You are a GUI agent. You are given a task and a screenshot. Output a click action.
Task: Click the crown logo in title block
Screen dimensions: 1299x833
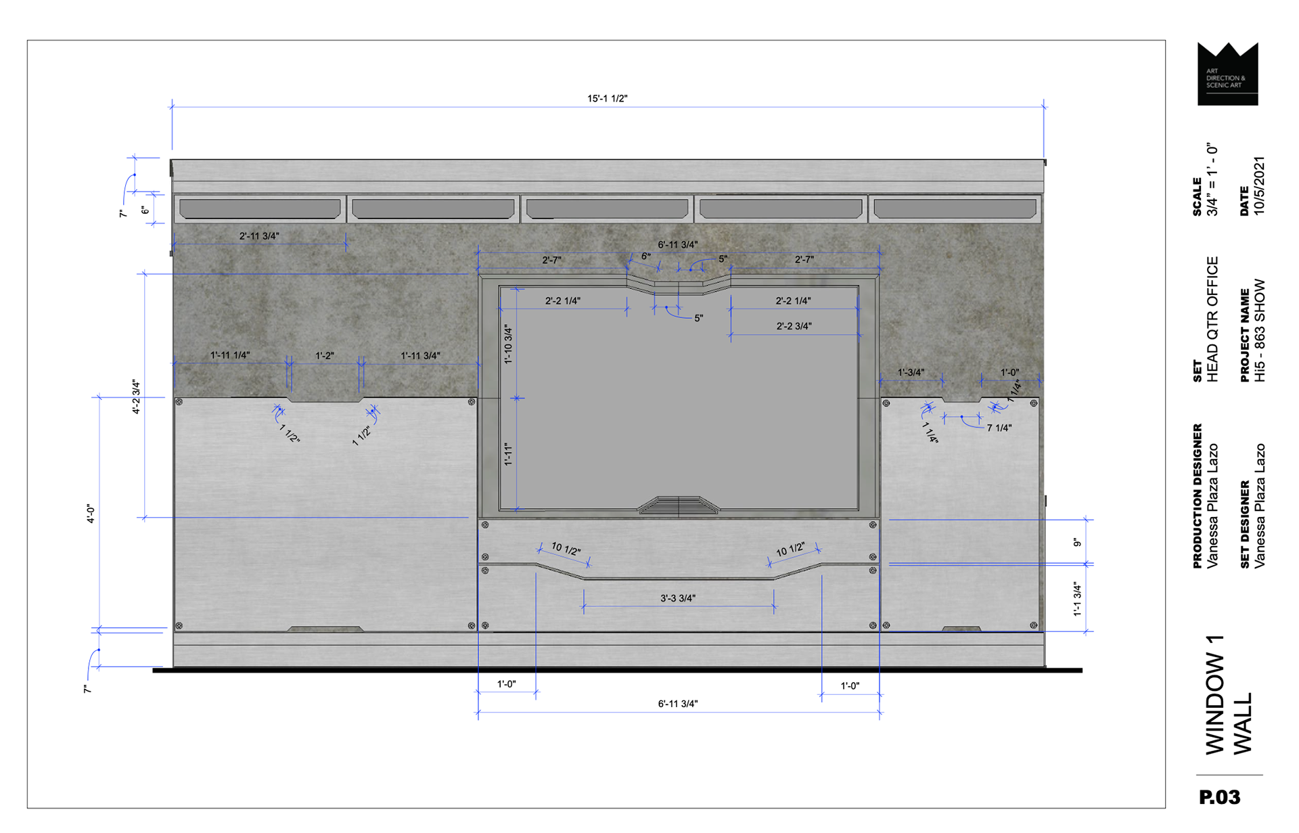(1227, 73)
